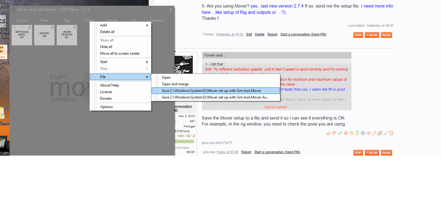Screen dimensions: 441x206
Task: Click the thumbs-up Like rating icon
Action: pos(328,133)
